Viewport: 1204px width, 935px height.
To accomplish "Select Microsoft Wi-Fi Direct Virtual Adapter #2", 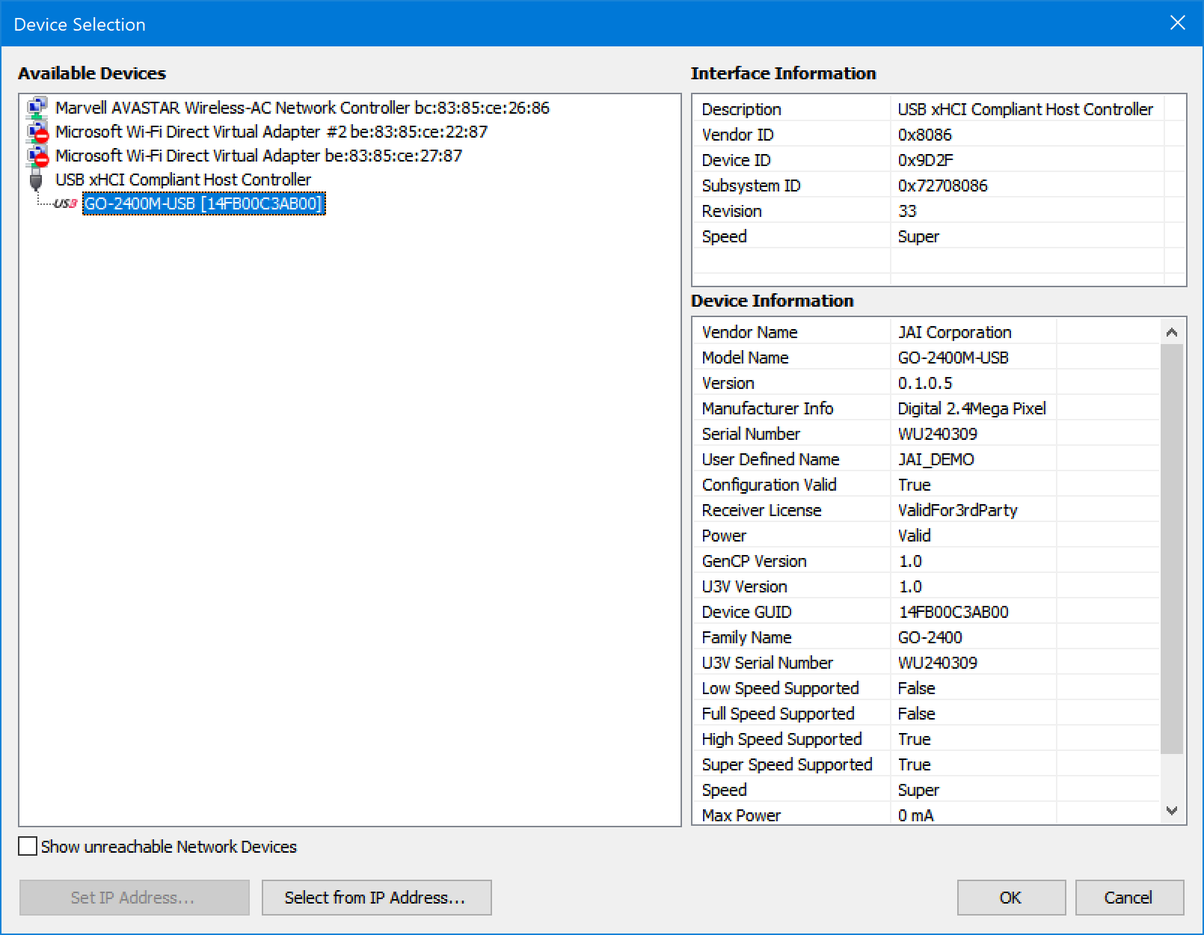I will (271, 132).
